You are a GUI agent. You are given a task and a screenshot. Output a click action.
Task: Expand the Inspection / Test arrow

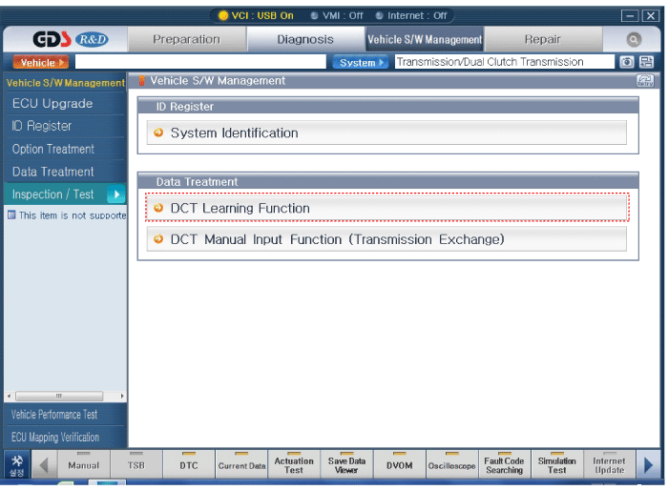[x=115, y=194]
